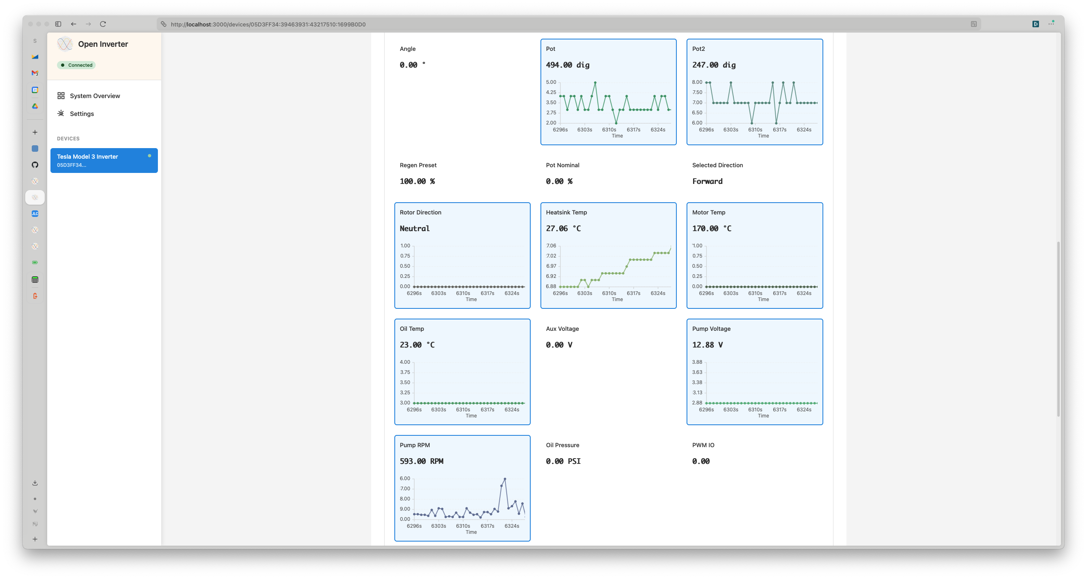This screenshot has width=1087, height=579.
Task: Click the Open Inverter logo title
Action: coord(103,44)
